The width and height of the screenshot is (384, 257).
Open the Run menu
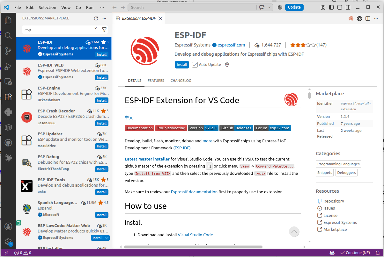coord(90,7)
